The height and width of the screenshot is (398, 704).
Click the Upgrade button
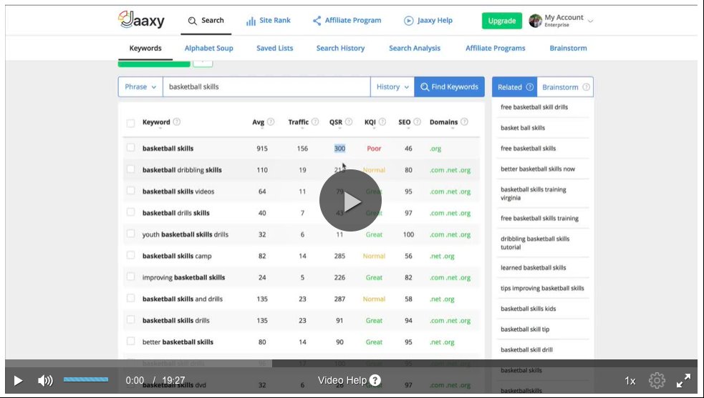pos(502,21)
